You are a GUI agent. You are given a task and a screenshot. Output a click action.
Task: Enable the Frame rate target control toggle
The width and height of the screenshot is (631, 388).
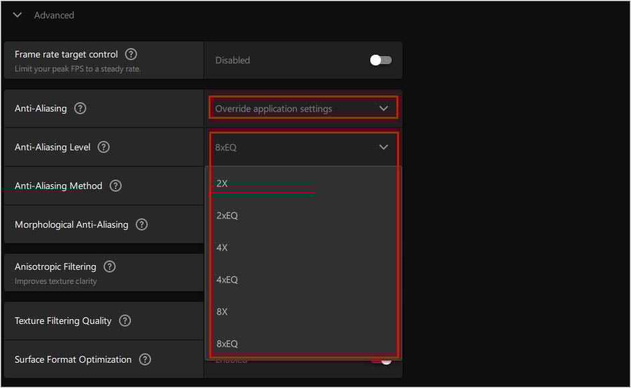380,59
